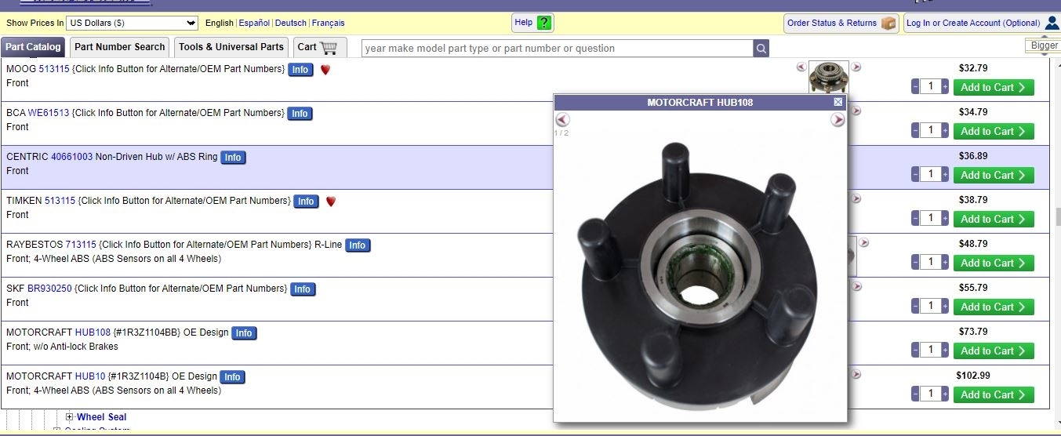Click the magnifier search icon
The image size is (1061, 436).
tap(761, 49)
